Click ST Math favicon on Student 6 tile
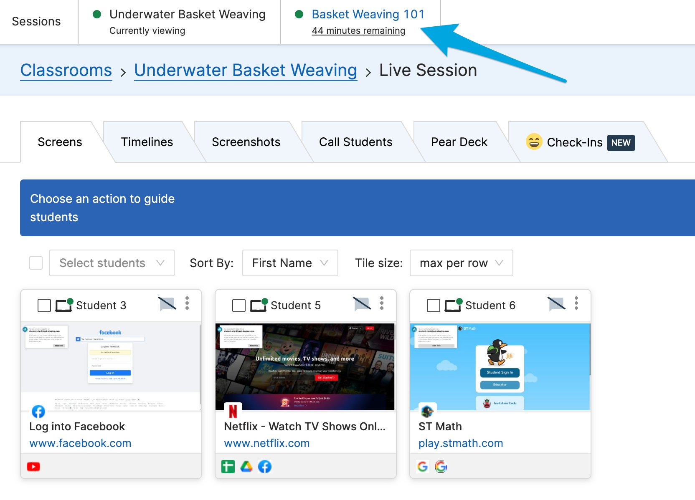The width and height of the screenshot is (695, 500). tap(428, 412)
